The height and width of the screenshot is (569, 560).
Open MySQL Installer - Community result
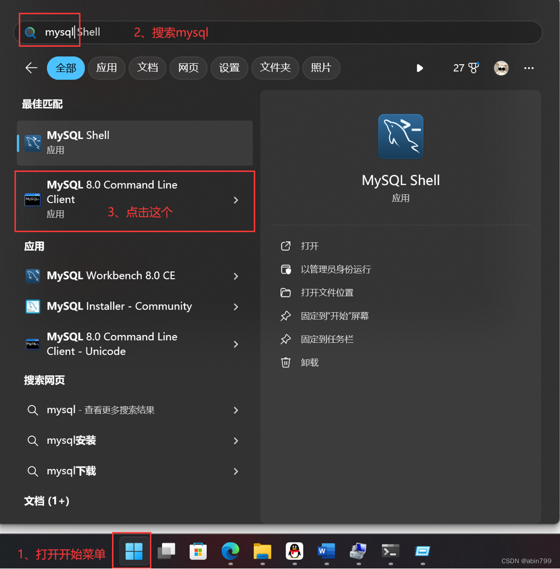point(135,306)
